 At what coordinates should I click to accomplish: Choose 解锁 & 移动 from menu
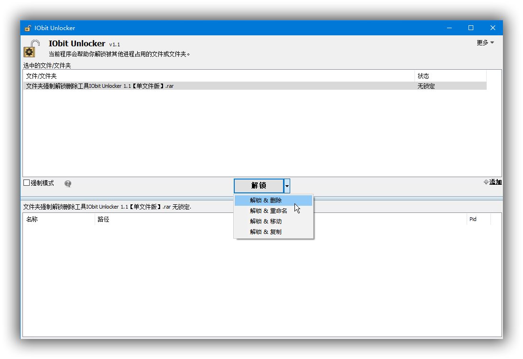[273, 222]
